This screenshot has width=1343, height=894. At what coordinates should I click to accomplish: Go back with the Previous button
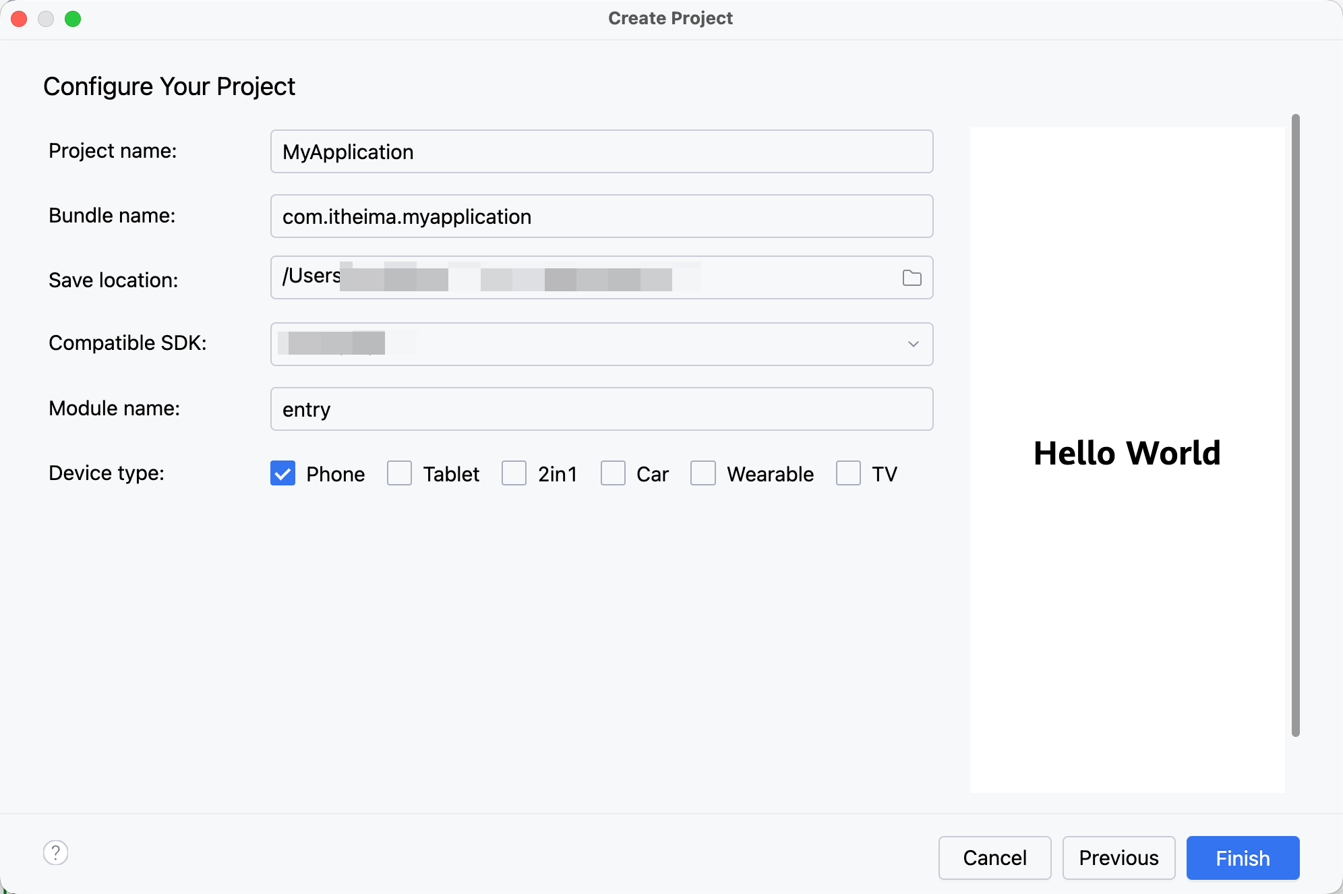coord(1118,858)
